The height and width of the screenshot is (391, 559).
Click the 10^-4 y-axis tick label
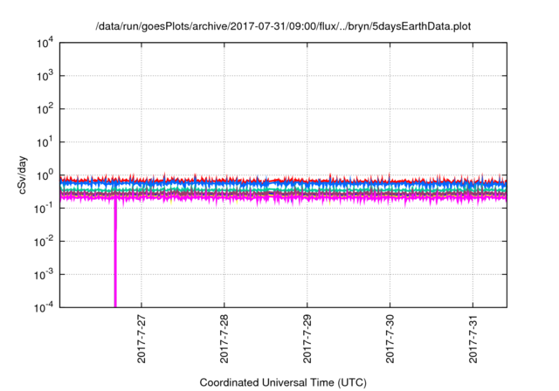point(45,307)
